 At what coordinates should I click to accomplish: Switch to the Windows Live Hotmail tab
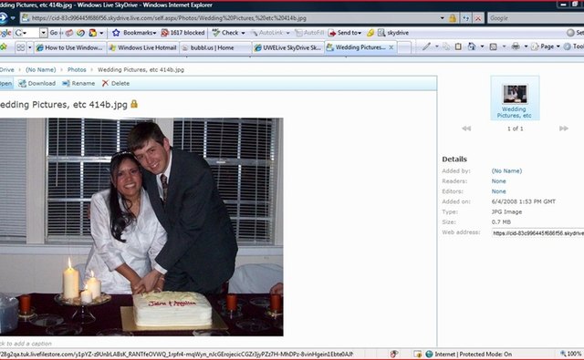(x=143, y=47)
